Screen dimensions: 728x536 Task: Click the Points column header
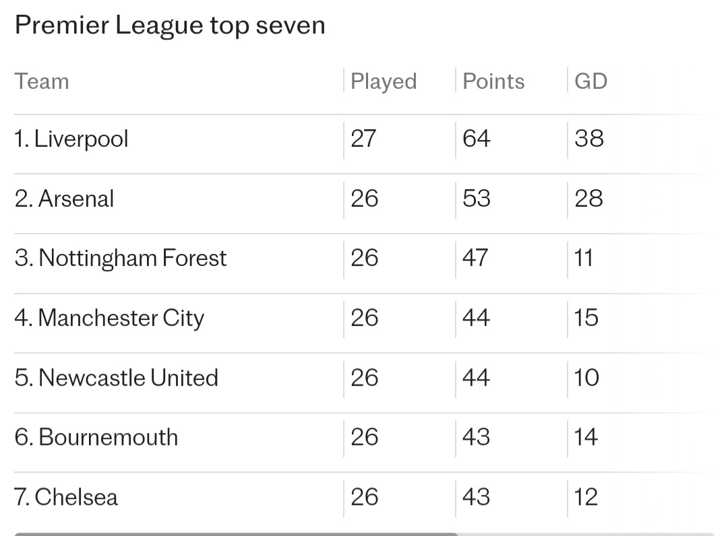(493, 81)
